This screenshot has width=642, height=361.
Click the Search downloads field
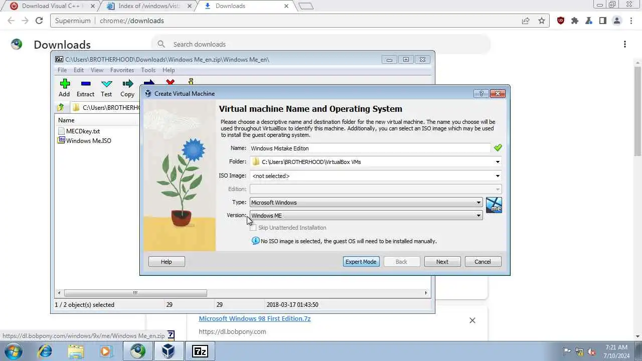[x=321, y=44]
